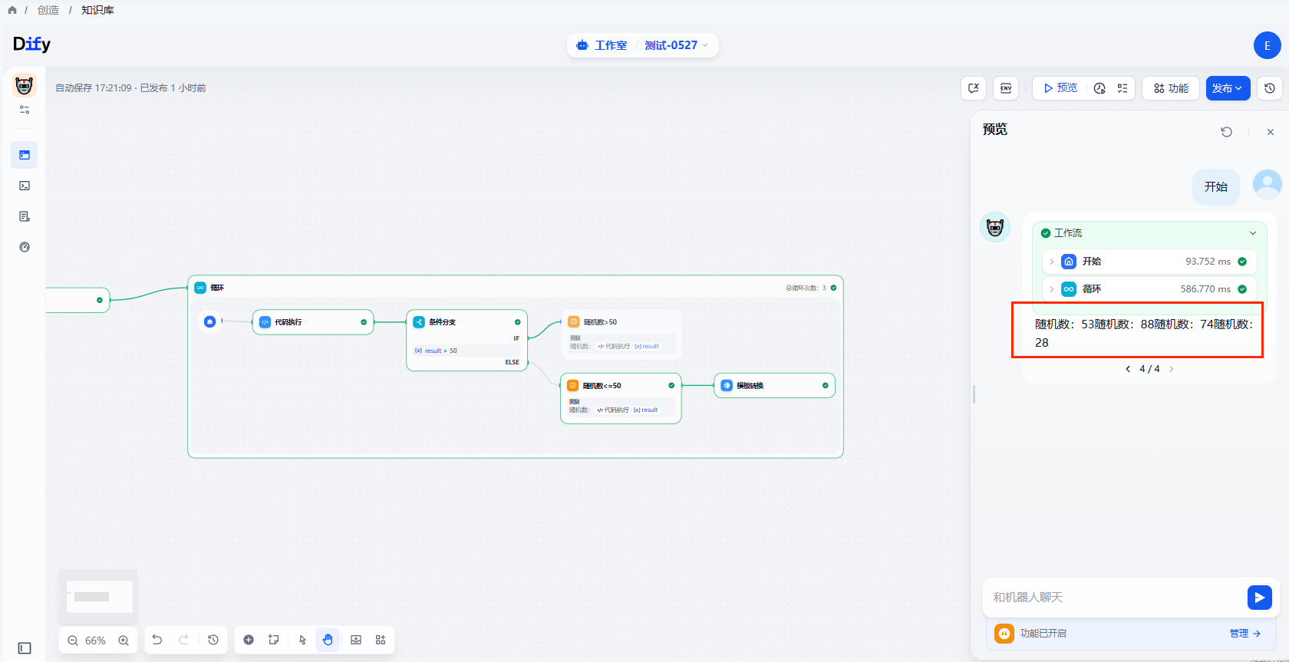The image size is (1289, 662).
Task: Open the version history icon at top right
Action: pyautogui.click(x=1270, y=88)
